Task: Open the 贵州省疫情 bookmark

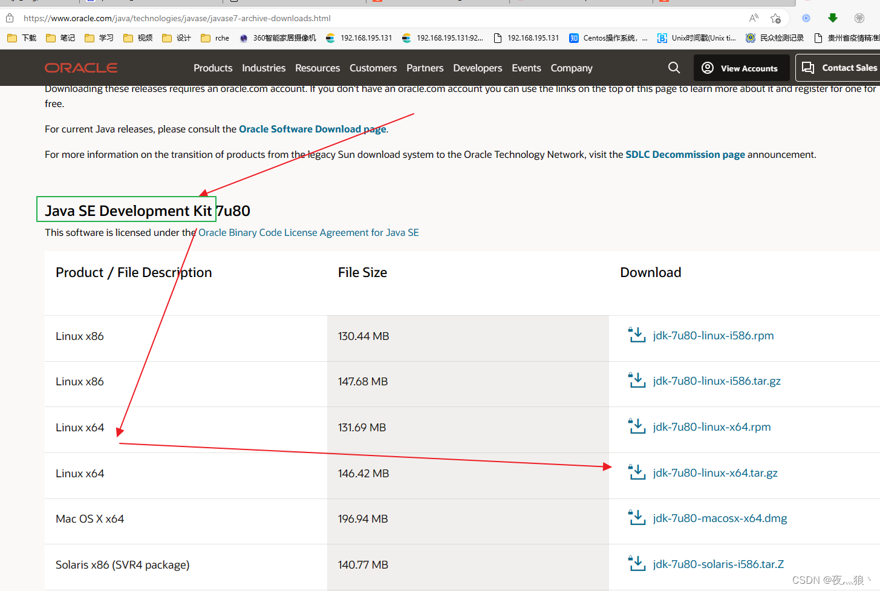Action: (x=847, y=38)
